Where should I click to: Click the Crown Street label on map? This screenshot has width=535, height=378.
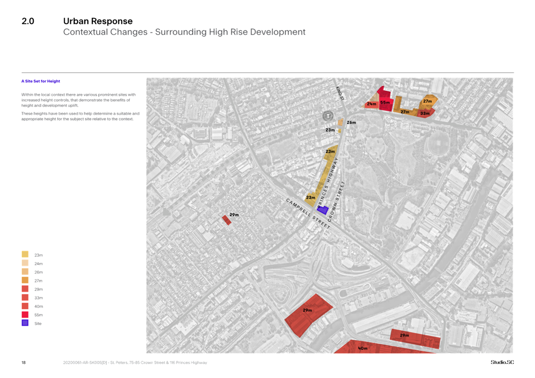336,201
